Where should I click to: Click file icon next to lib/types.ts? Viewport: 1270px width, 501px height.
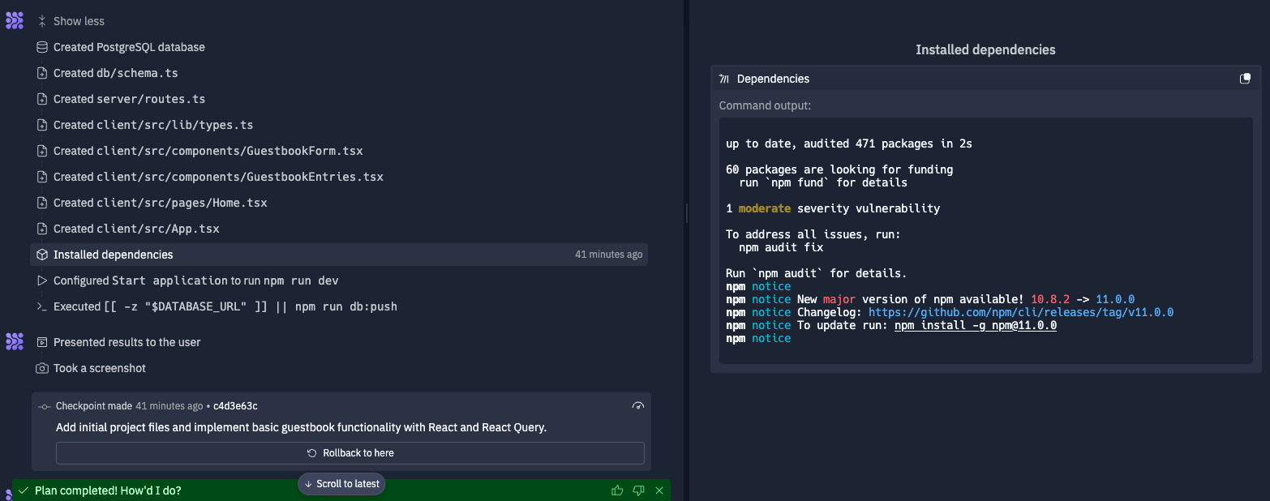[42, 125]
